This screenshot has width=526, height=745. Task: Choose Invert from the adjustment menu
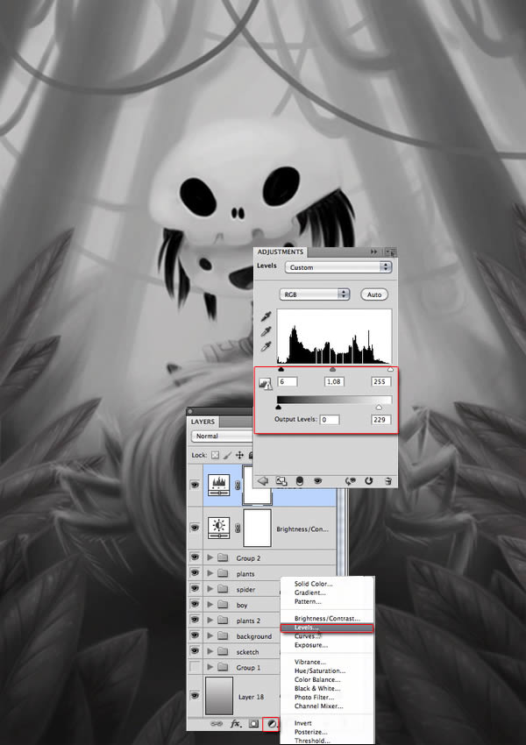[303, 723]
